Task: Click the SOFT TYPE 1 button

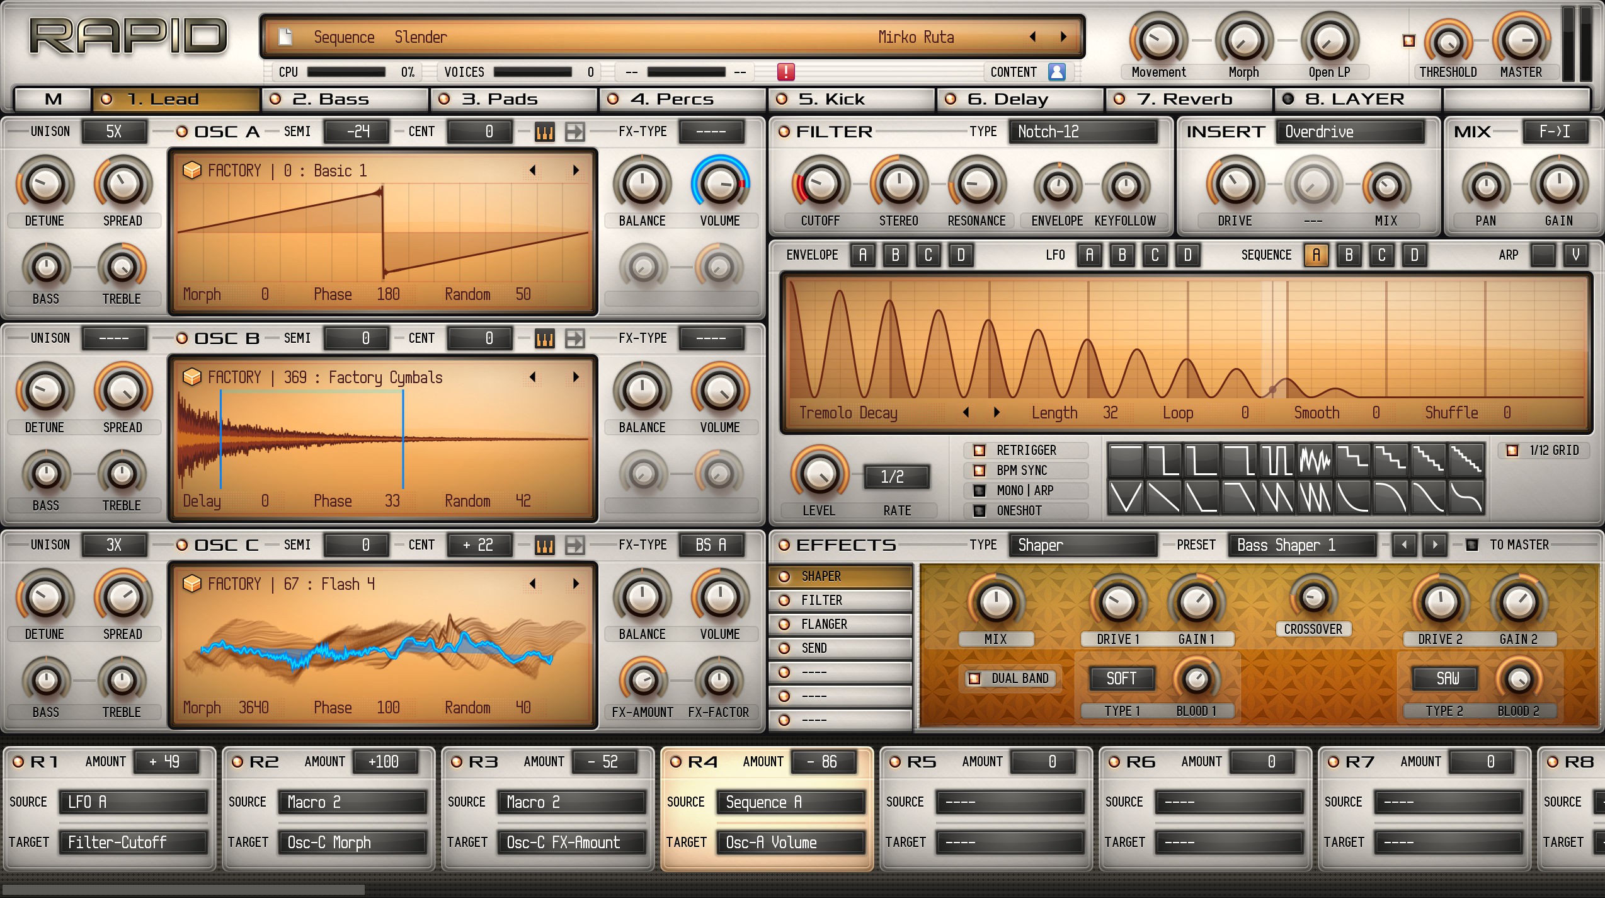Action: tap(1122, 679)
